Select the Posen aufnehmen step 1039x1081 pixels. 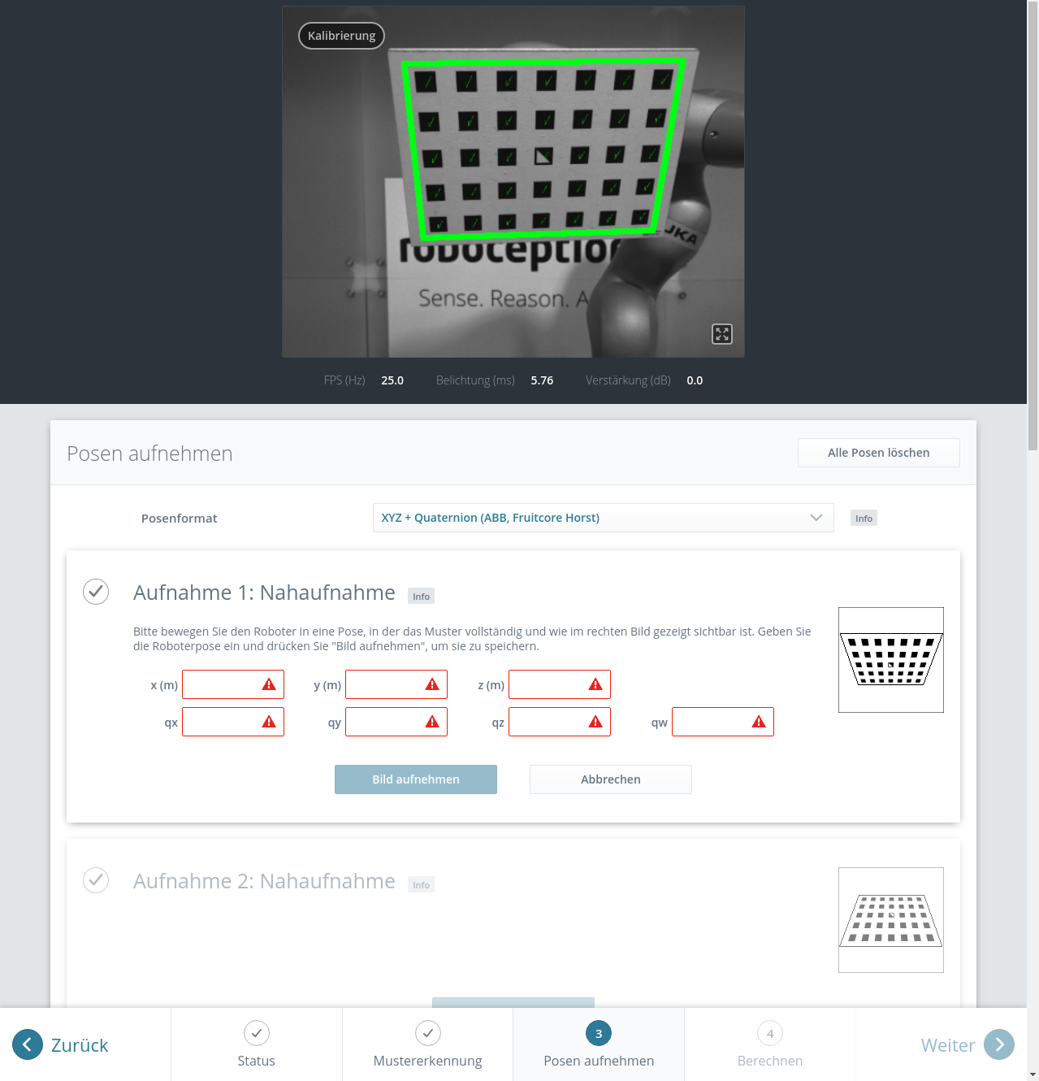pyautogui.click(x=599, y=1044)
